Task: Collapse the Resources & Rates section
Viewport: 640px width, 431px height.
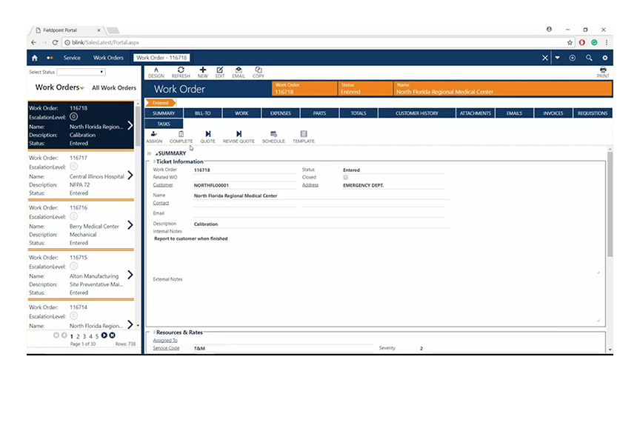Action: 155,332
